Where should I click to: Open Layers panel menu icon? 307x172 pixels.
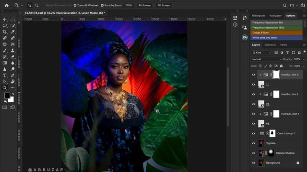pos(304,45)
